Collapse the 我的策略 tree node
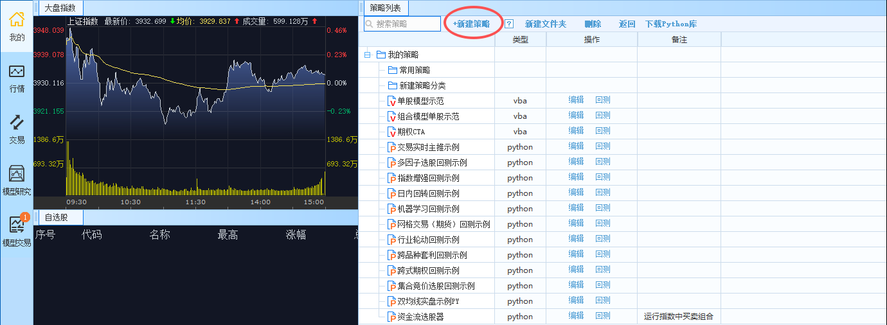This screenshot has width=887, height=325. click(x=368, y=55)
